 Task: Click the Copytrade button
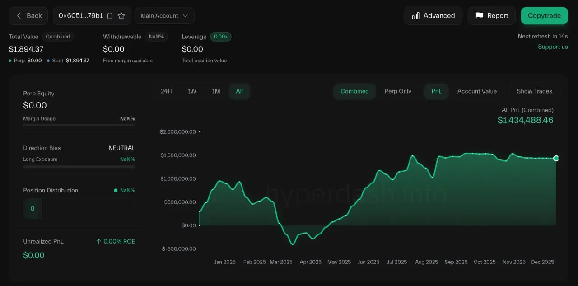[x=544, y=16]
